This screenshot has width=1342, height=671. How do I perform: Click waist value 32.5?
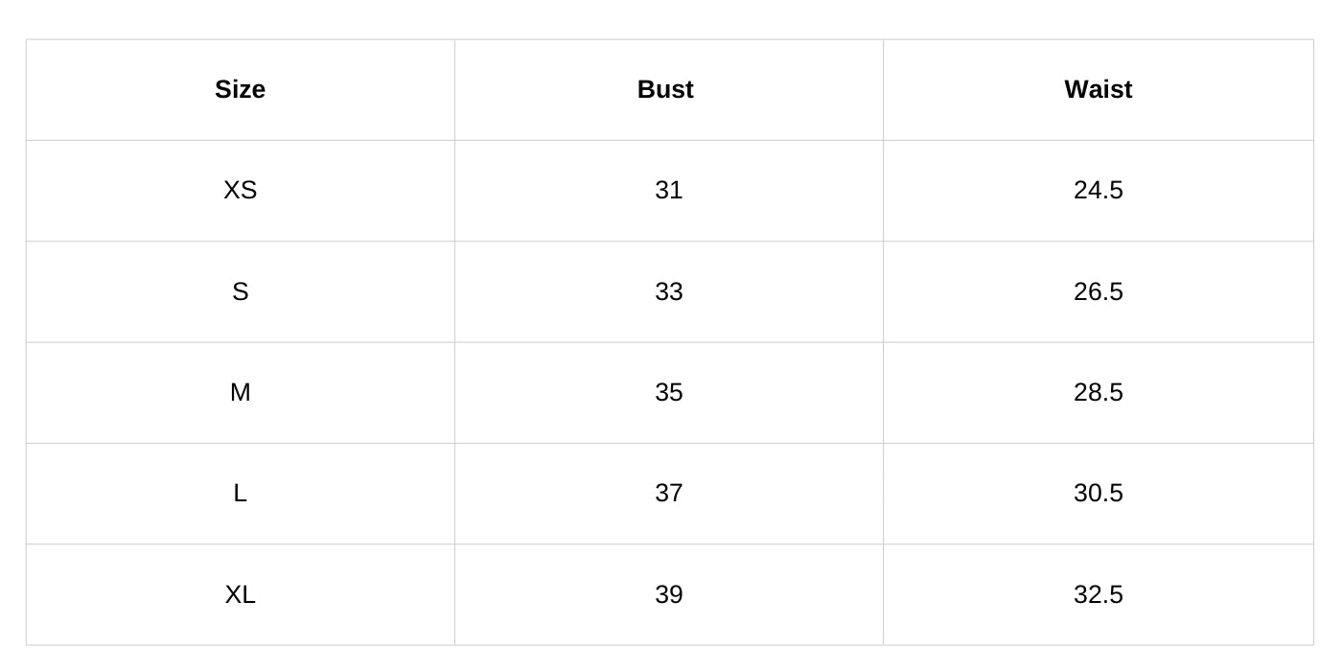click(1098, 594)
